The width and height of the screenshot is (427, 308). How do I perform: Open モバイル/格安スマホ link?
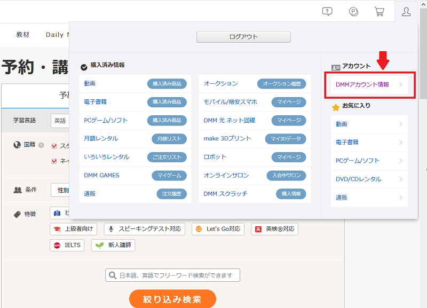231,102
